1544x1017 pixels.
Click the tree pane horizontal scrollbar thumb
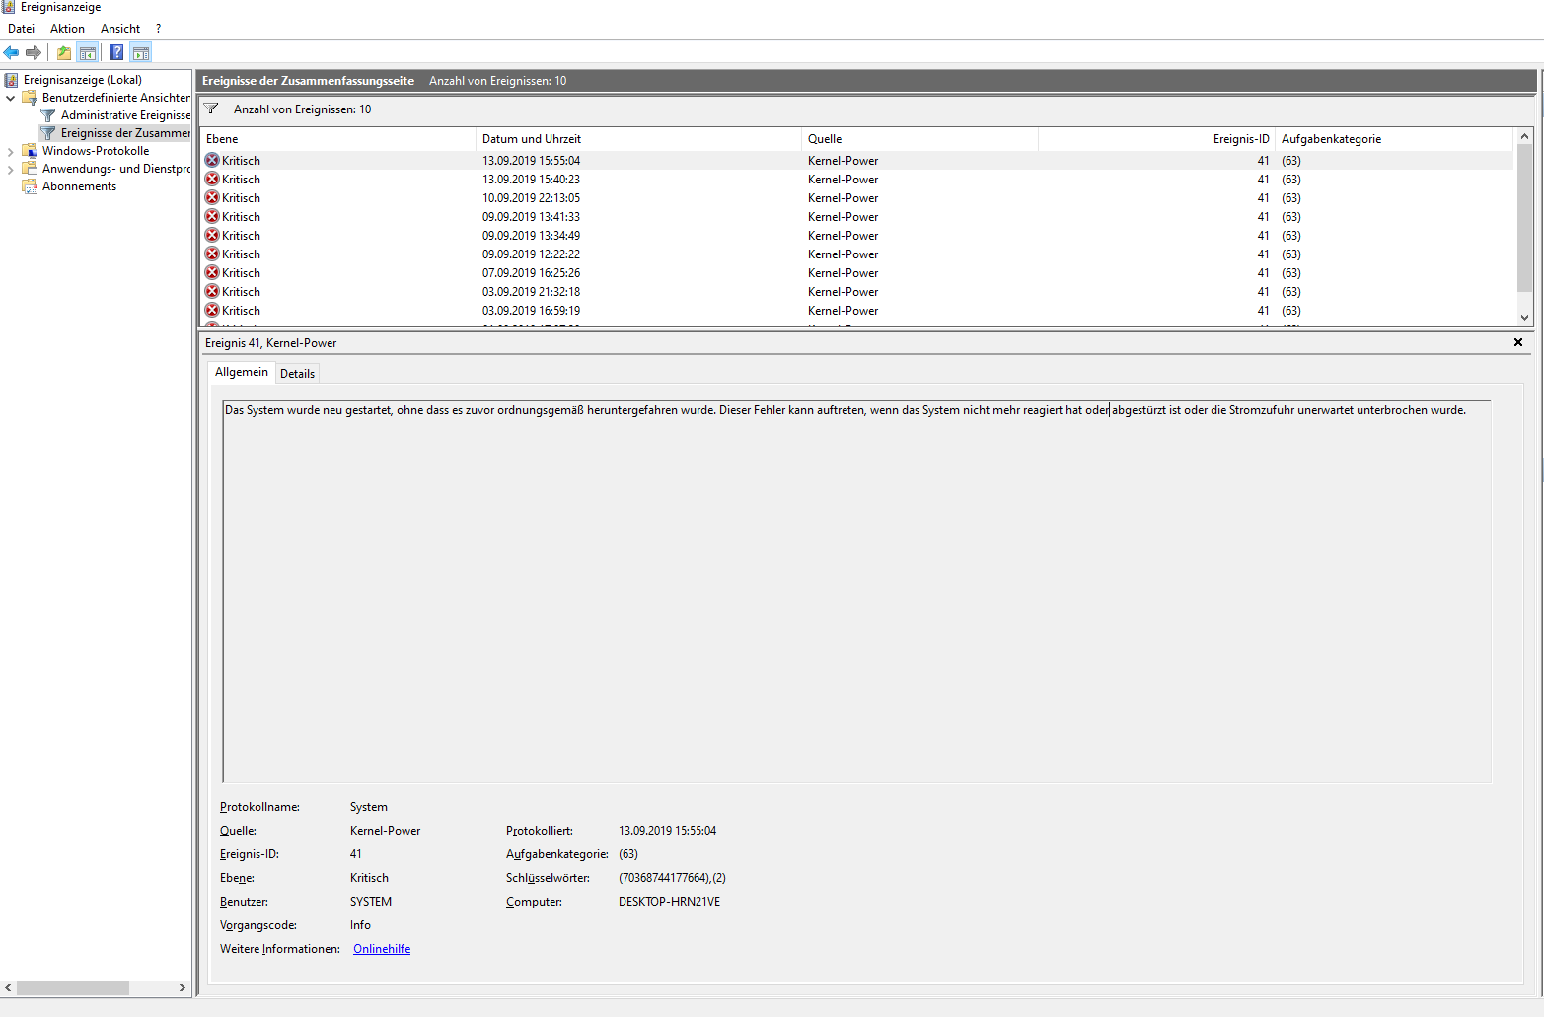click(x=73, y=987)
